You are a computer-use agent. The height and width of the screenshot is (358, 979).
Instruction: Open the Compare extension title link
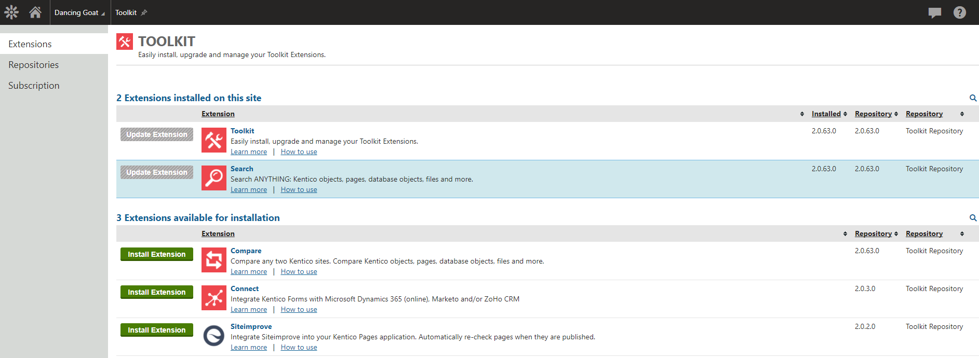tap(246, 251)
